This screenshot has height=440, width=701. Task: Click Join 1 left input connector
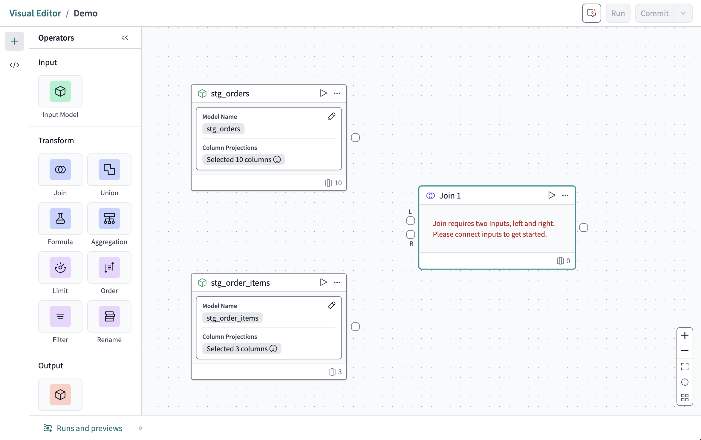tap(411, 221)
